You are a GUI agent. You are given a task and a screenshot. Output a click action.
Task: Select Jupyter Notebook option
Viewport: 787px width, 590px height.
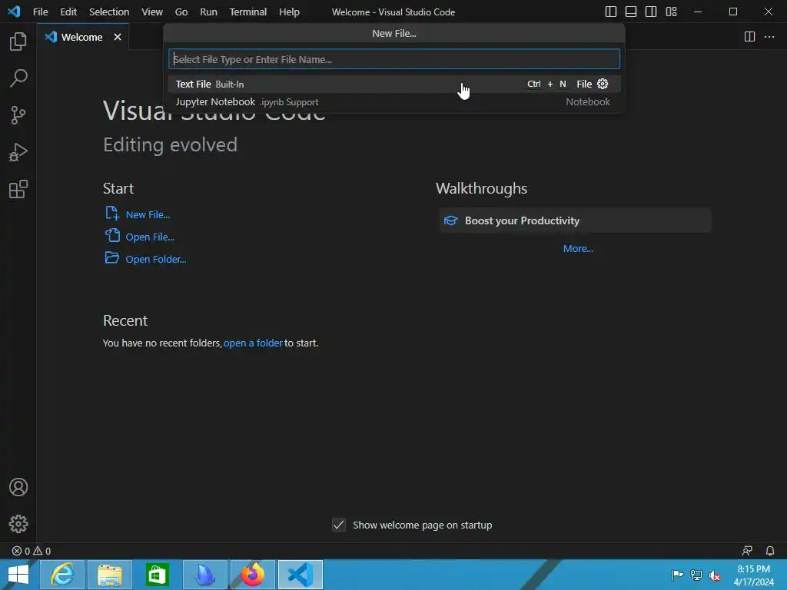tap(394, 102)
